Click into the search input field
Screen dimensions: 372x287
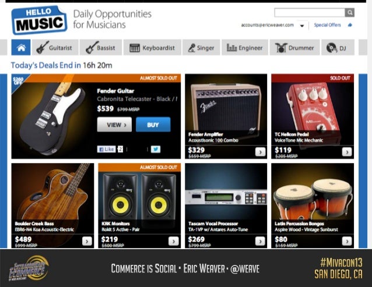[310, 12]
